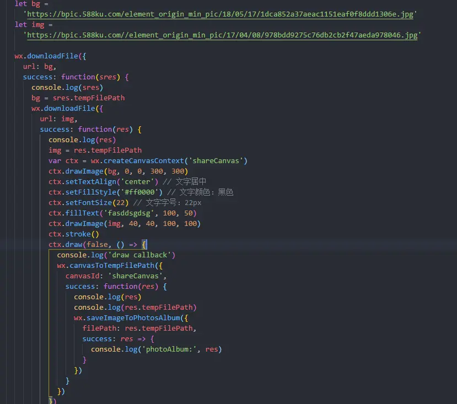This screenshot has width=457, height=404.
Task: Click 'bg = sres.tempFilePath' line
Action: 78,98
